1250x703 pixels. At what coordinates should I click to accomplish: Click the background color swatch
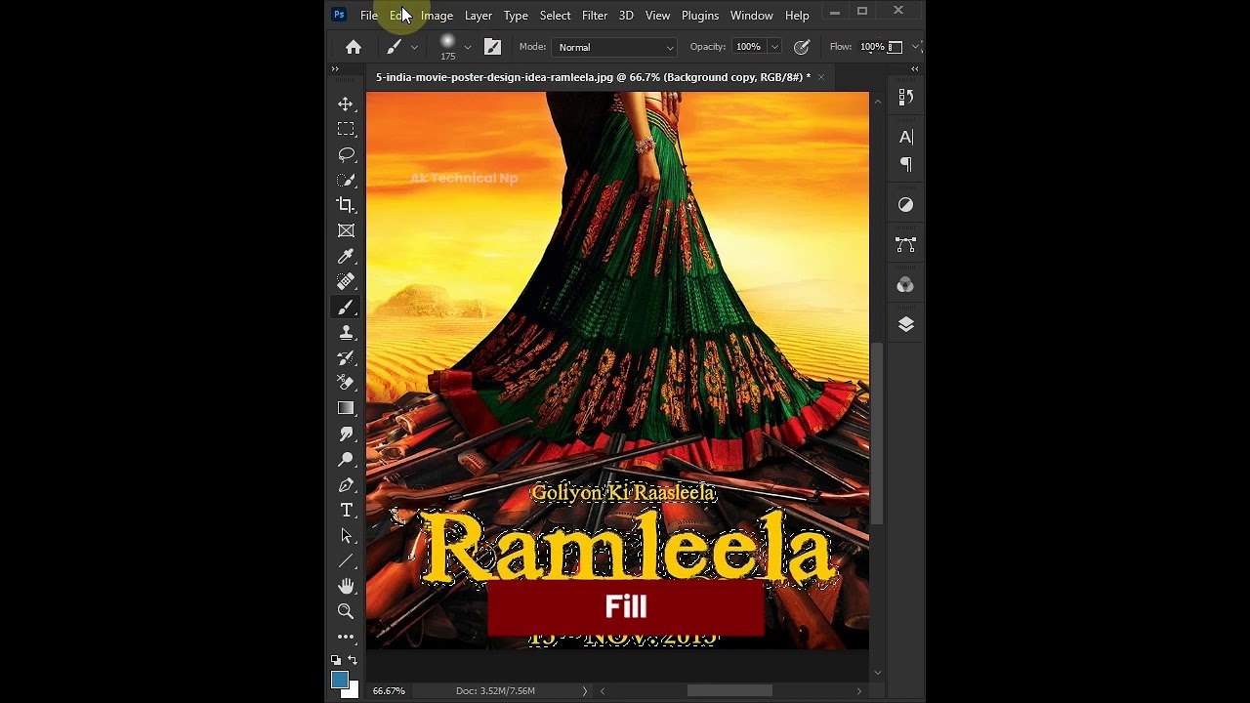353,692
